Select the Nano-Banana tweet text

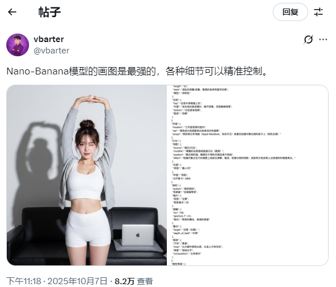point(137,71)
